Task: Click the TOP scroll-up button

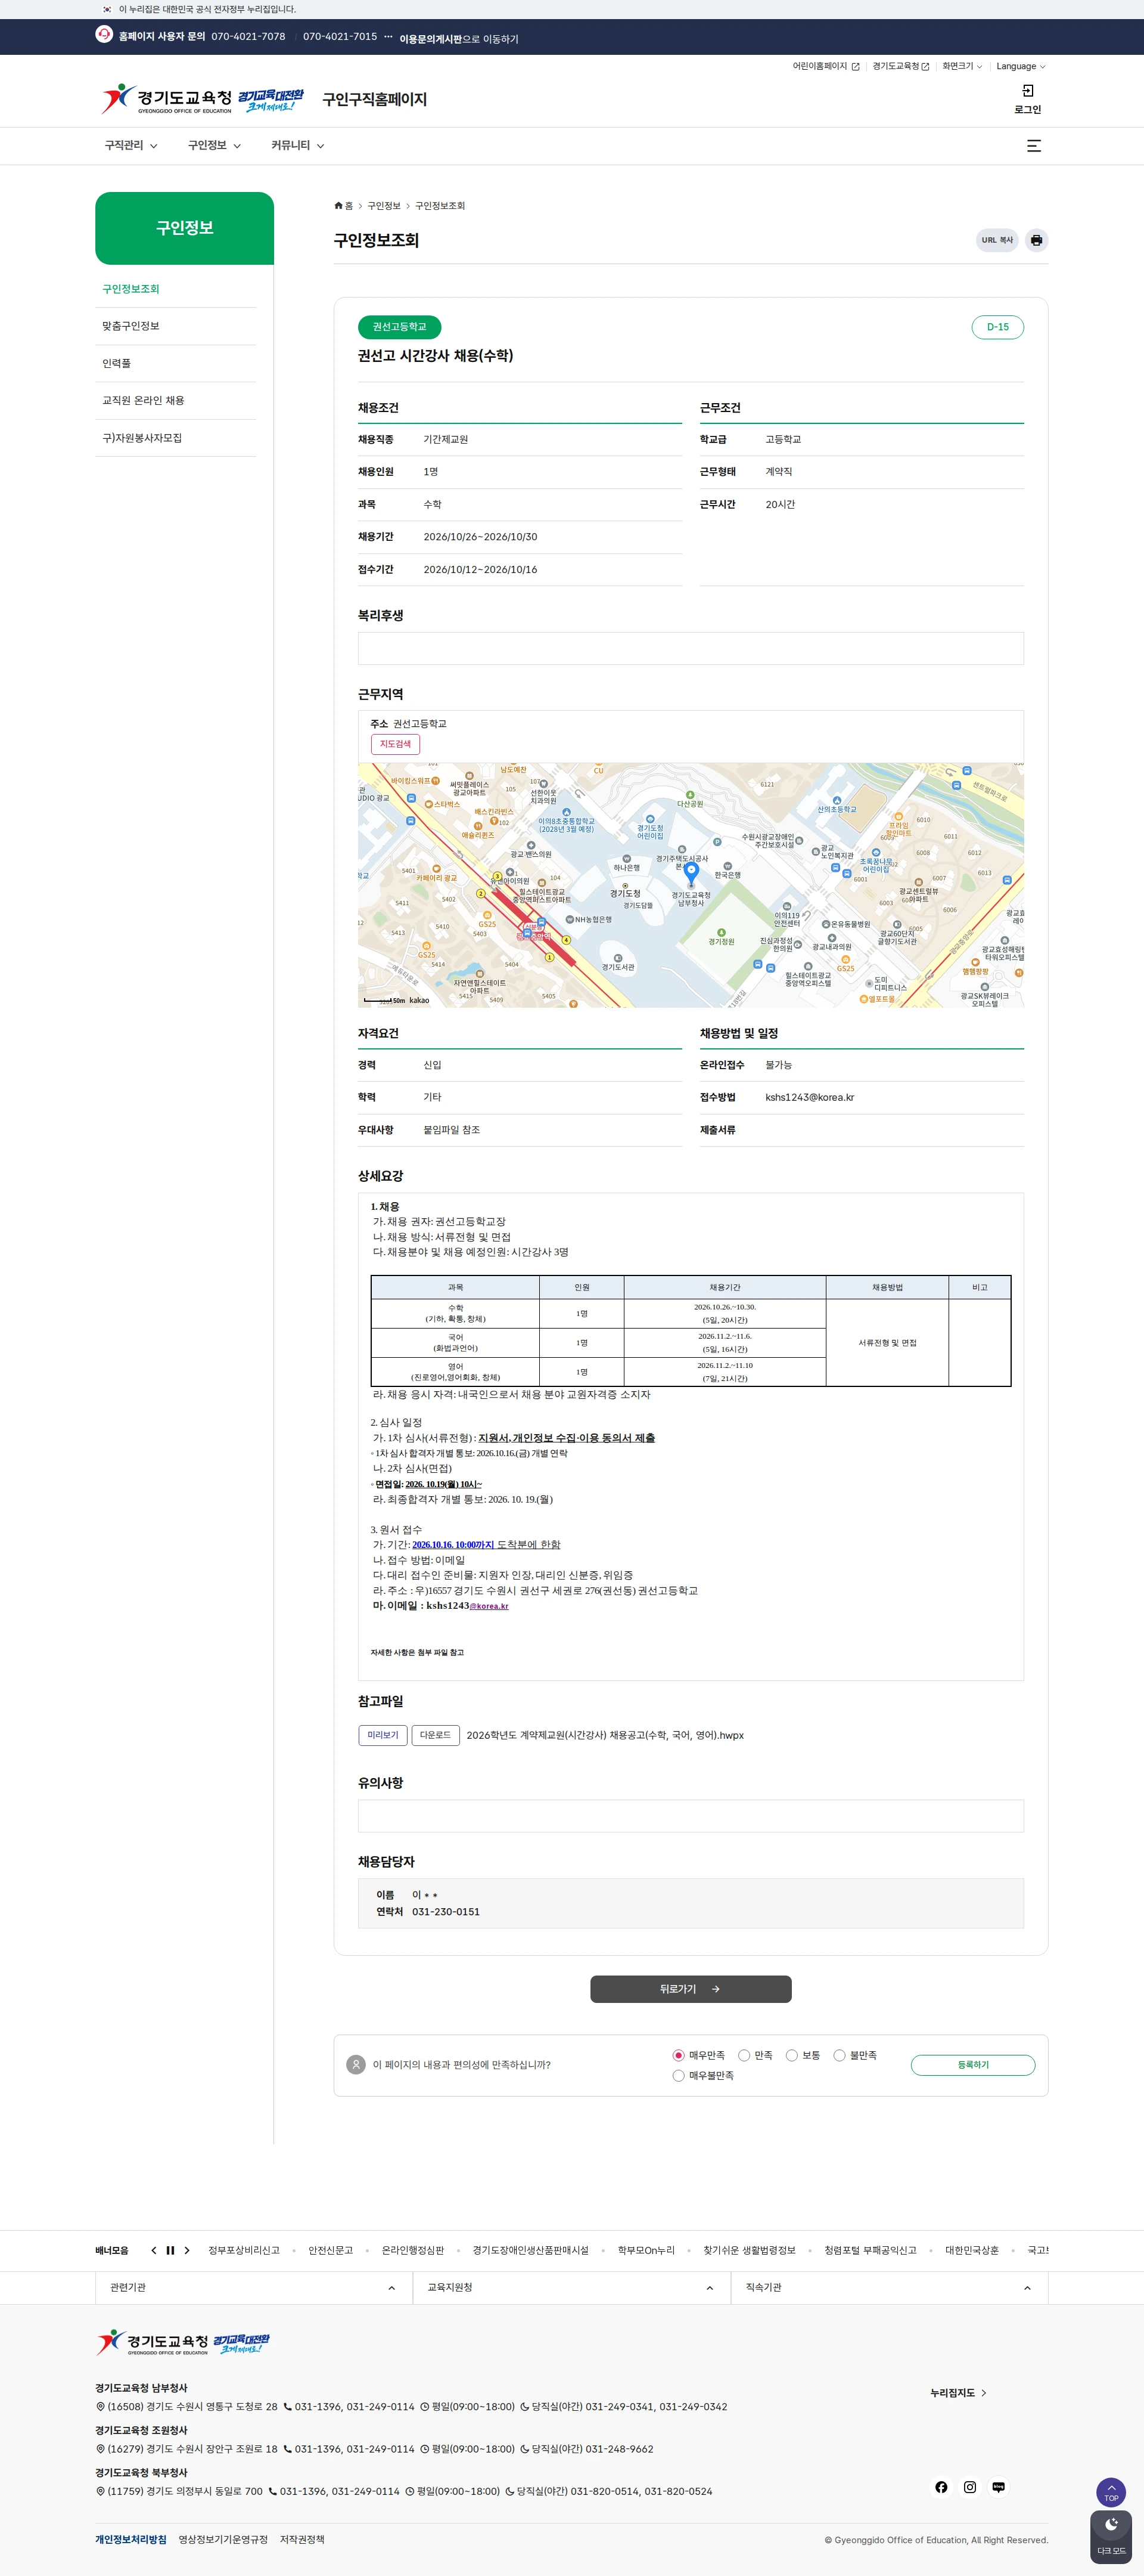Action: coord(1111,2492)
